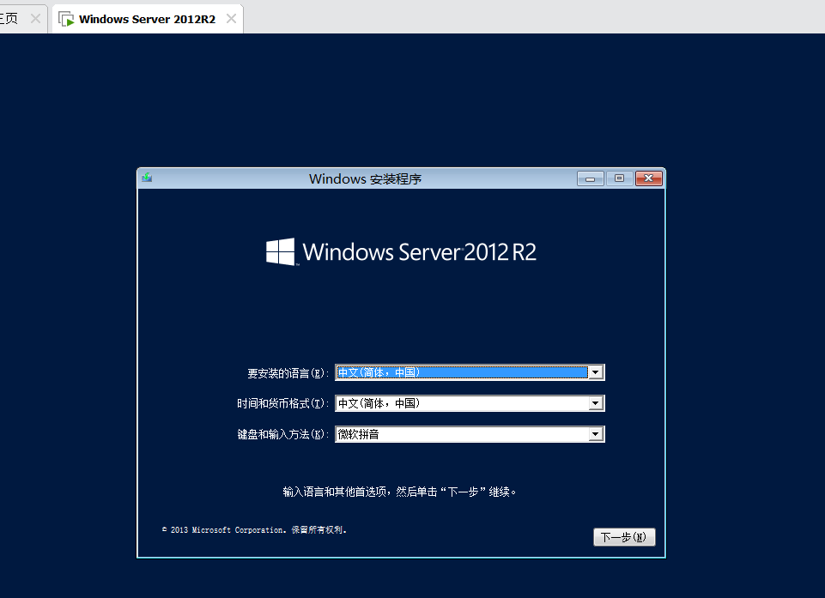Click the 键盘和输入方法(K) label

pos(282,435)
